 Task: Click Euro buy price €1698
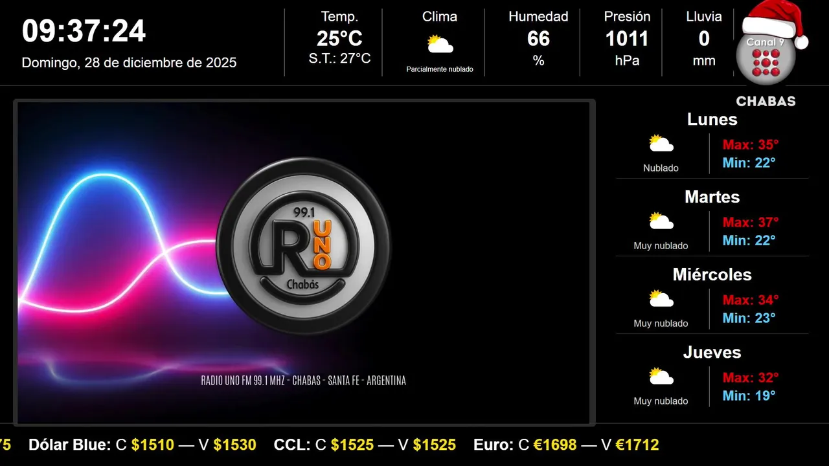(555, 445)
